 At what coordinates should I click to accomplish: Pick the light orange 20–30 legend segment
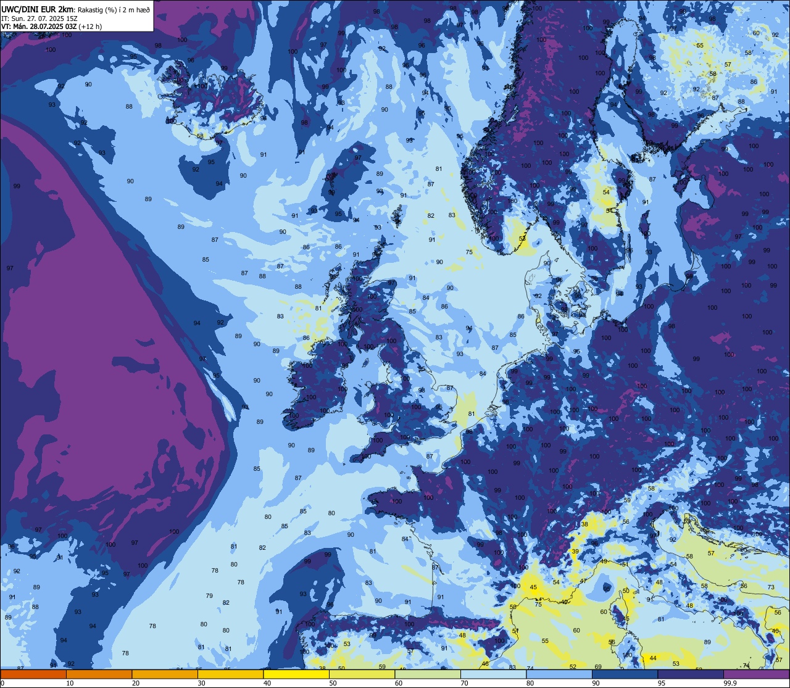click(x=165, y=674)
